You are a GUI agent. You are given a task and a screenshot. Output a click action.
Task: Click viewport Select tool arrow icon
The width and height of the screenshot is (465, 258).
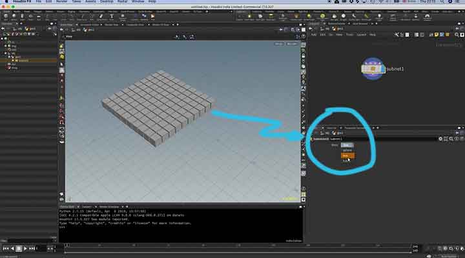pos(62,64)
